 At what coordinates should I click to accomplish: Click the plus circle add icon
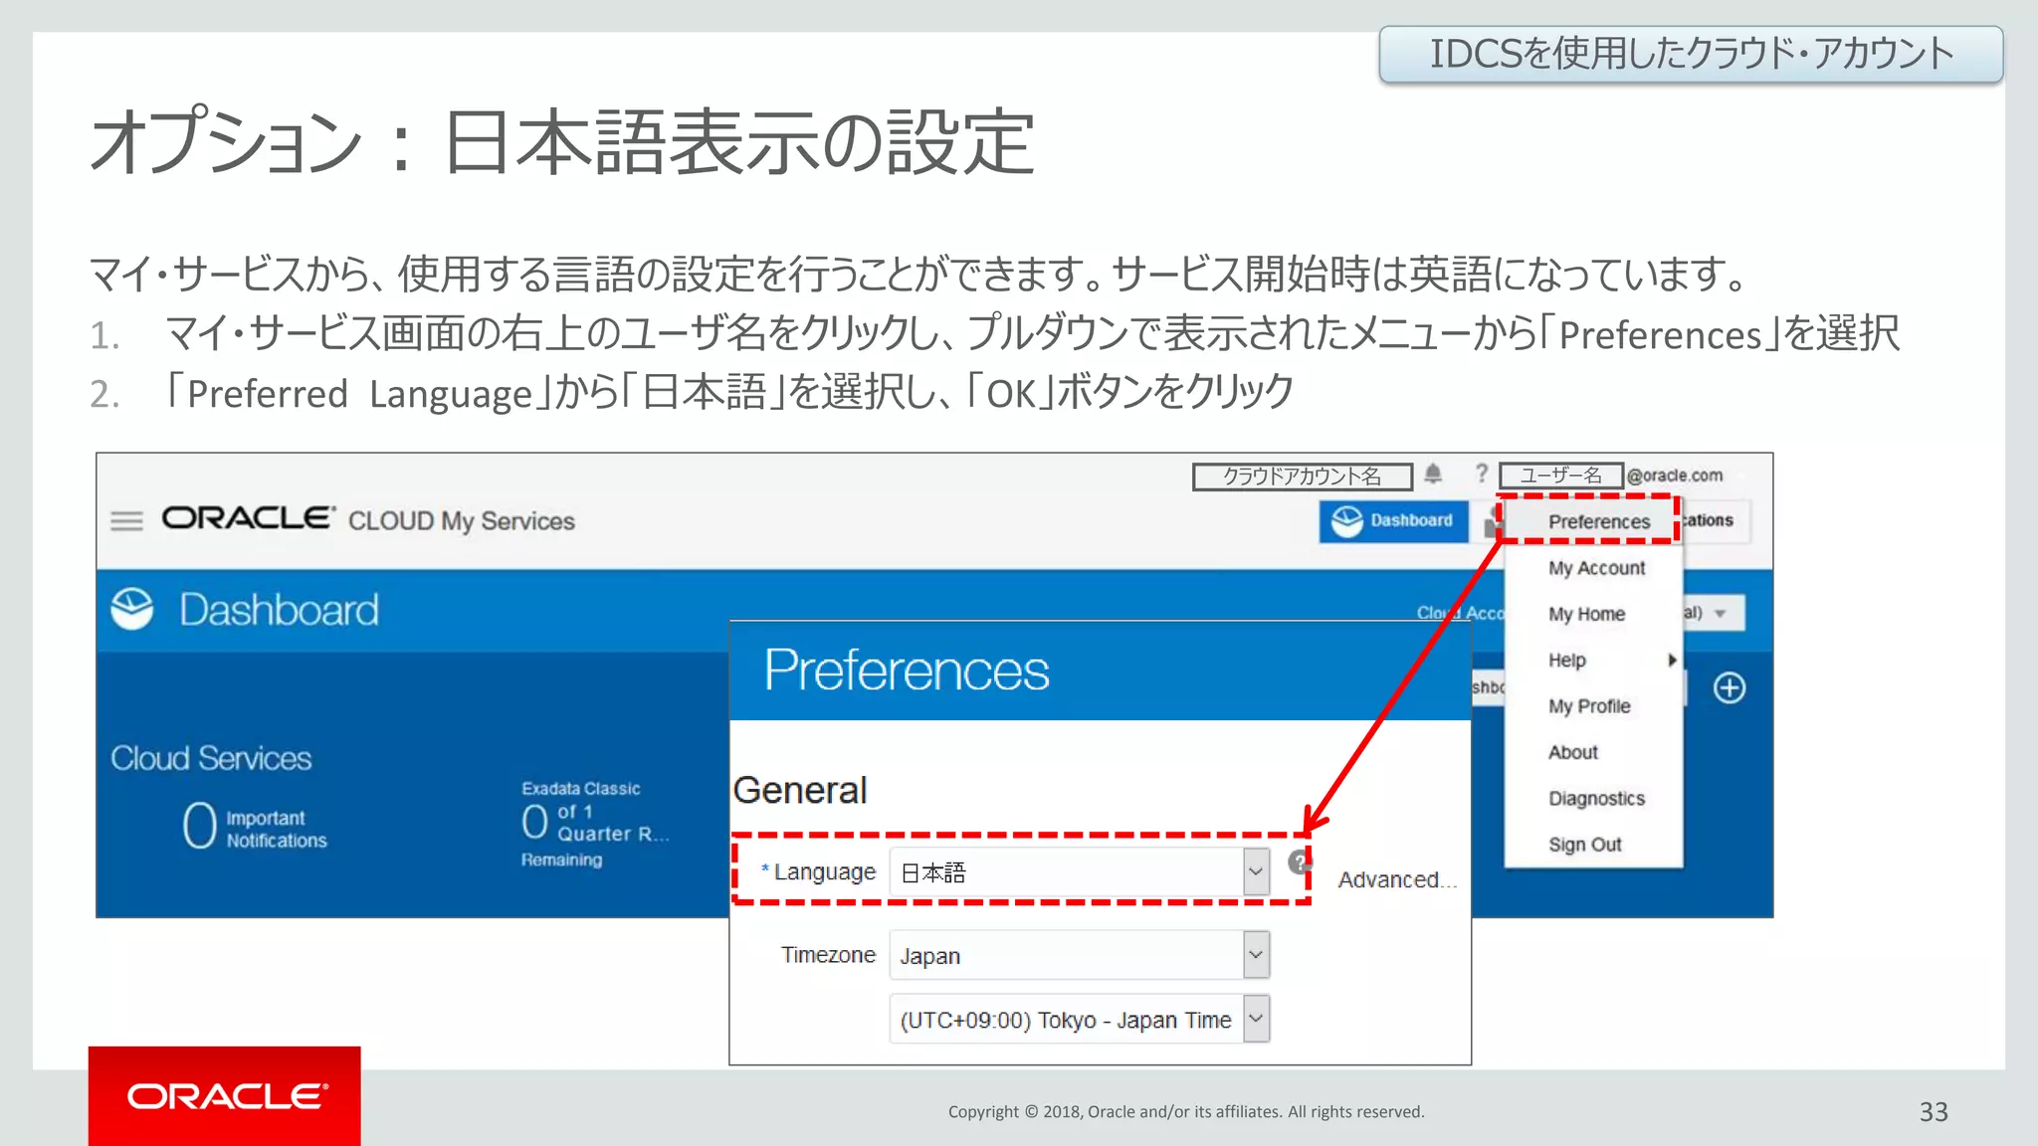click(x=1730, y=687)
